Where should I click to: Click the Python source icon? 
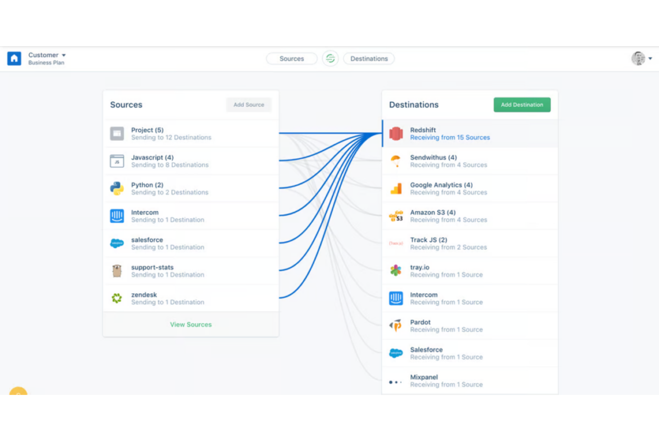point(116,188)
